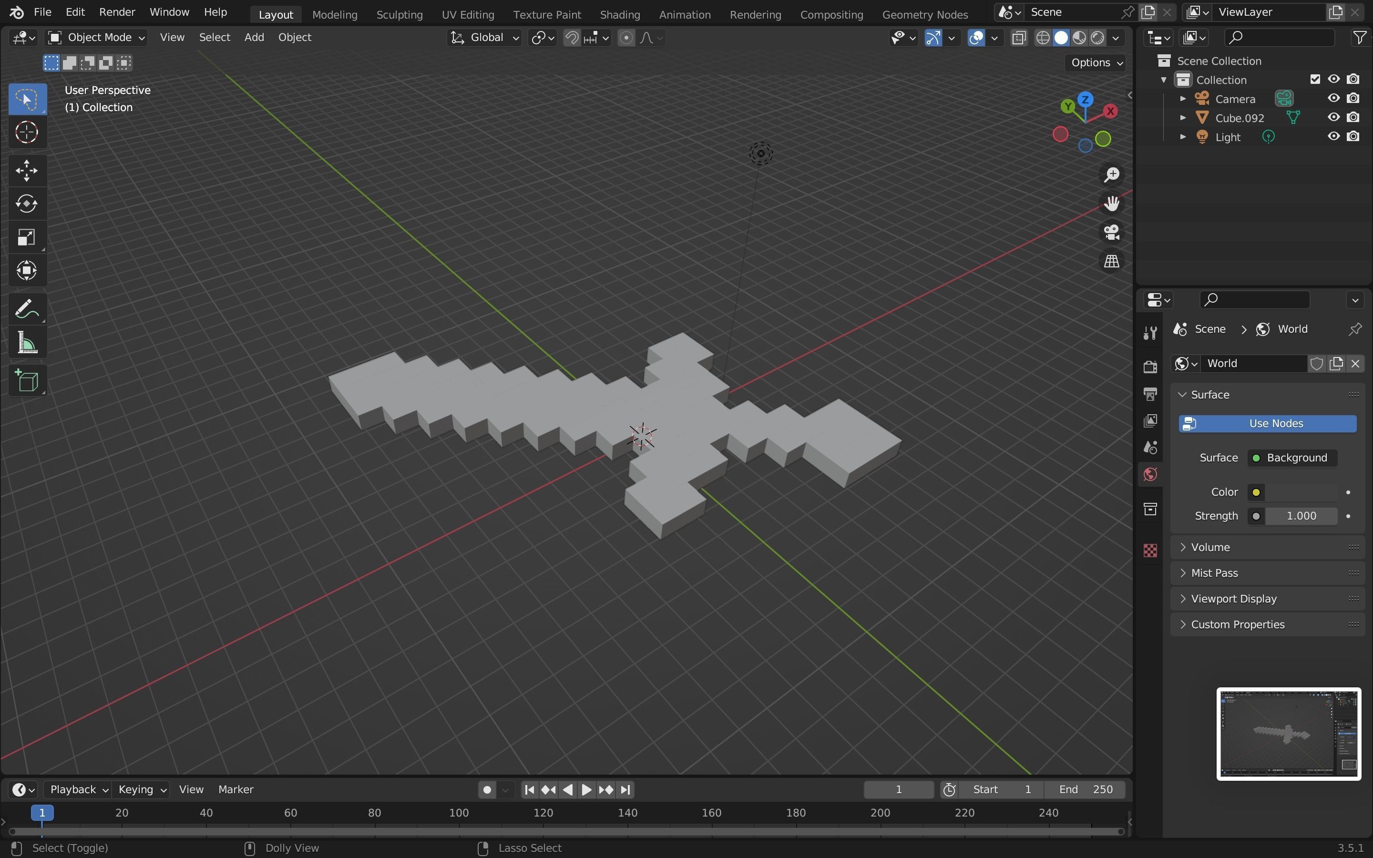Disable Camera in renders

(1353, 99)
